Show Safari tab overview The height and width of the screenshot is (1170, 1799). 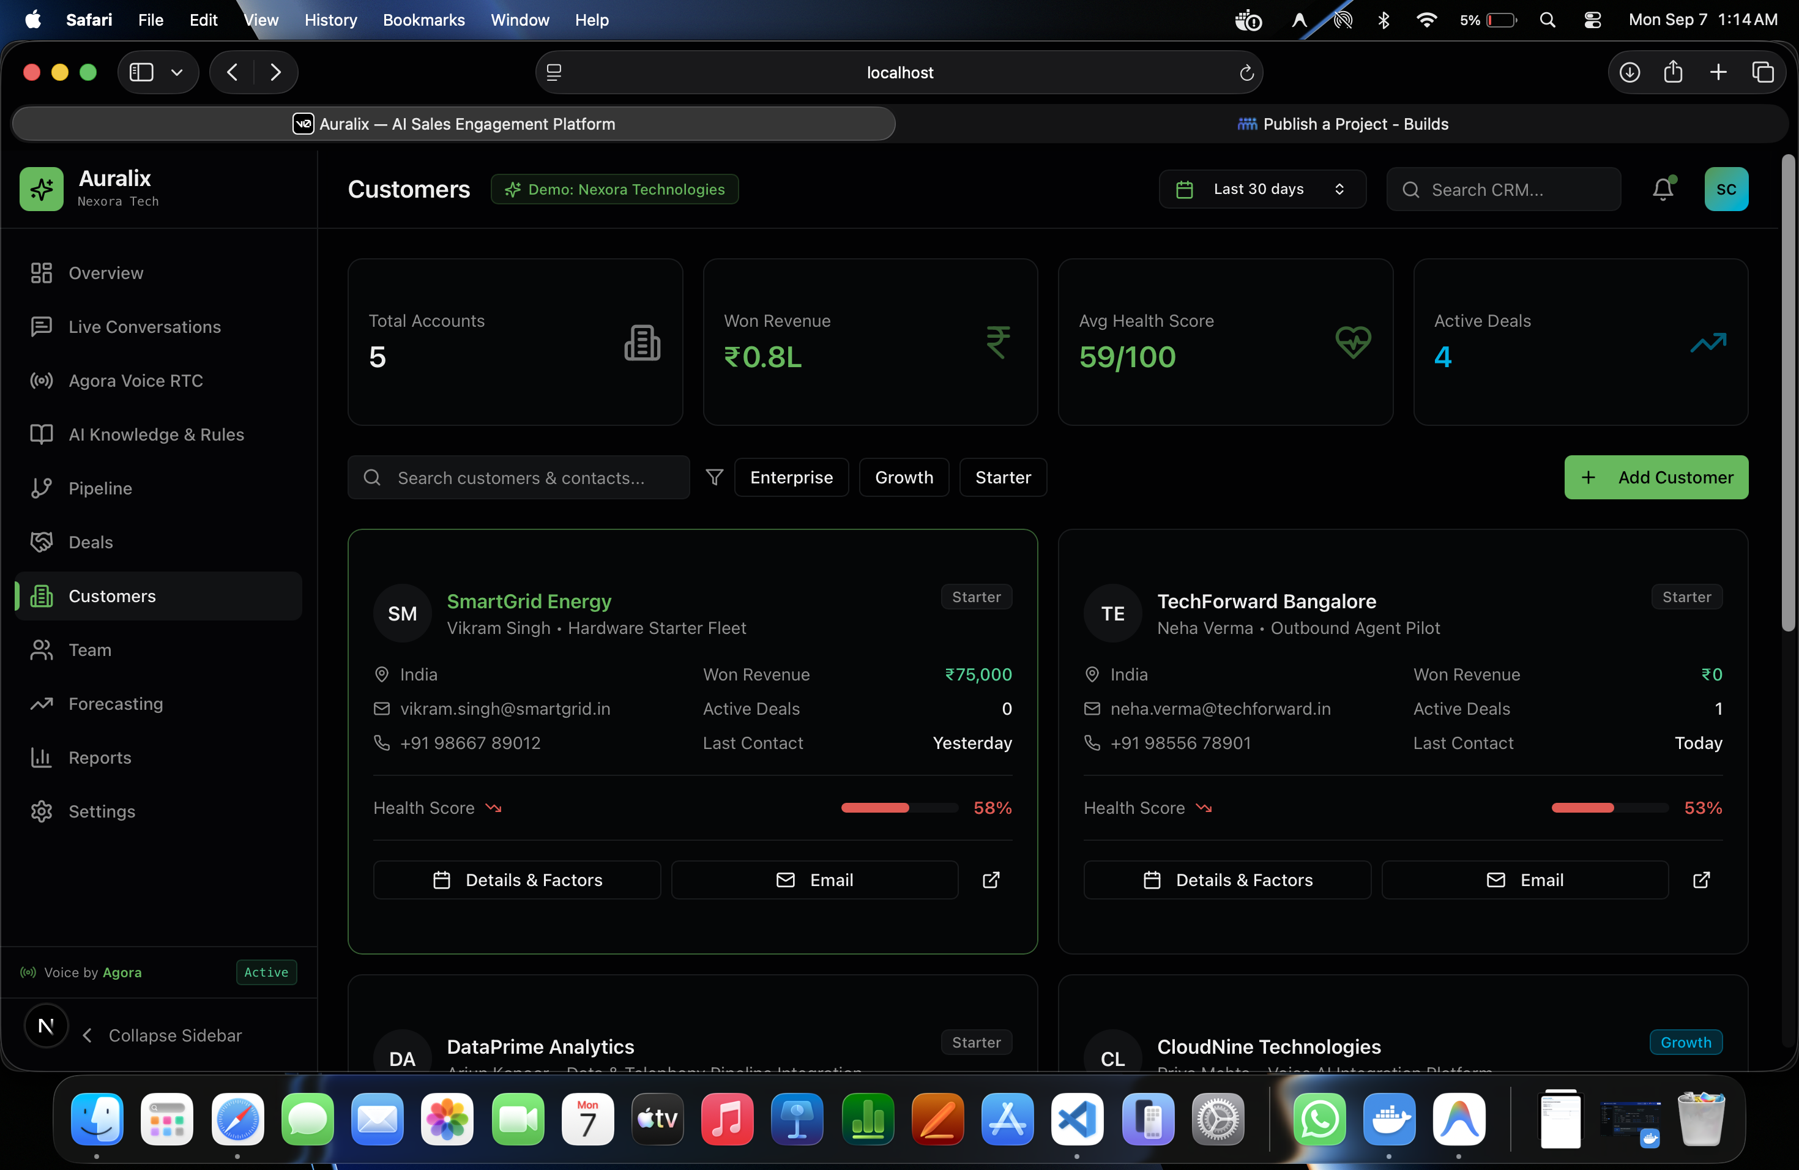[1764, 72]
